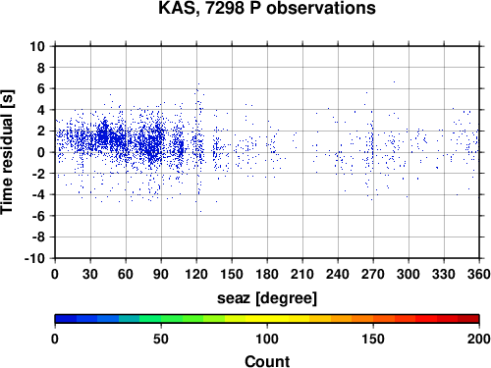
Task: Click the 'seaz [degree]' x-axis label
Action: coord(267,298)
